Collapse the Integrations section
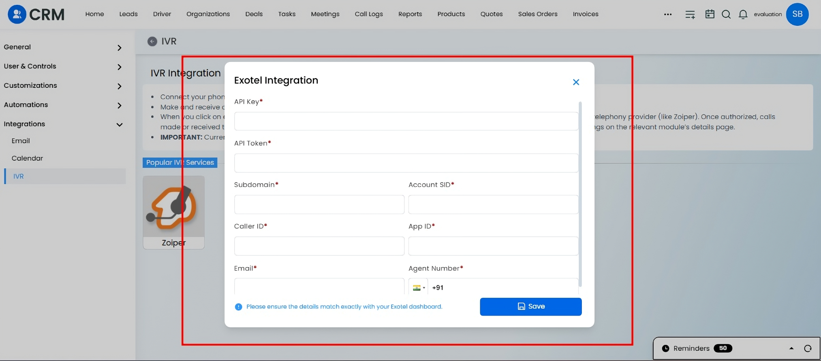 (x=63, y=124)
